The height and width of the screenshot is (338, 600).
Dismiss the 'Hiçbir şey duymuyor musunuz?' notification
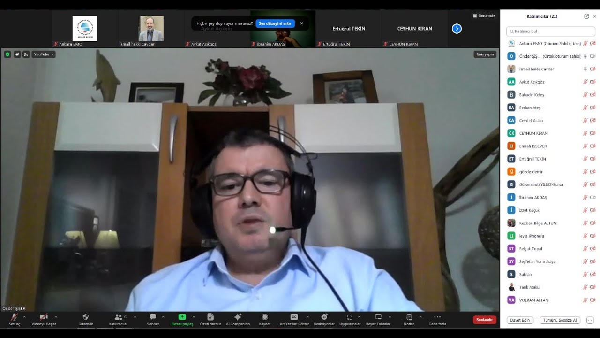pos(301,23)
